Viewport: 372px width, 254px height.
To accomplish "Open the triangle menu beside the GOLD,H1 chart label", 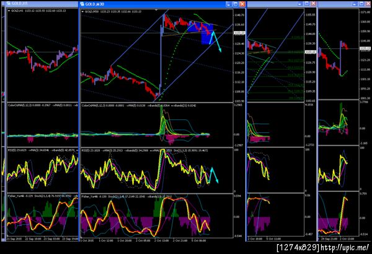I will pyautogui.click(x=9, y=11).
